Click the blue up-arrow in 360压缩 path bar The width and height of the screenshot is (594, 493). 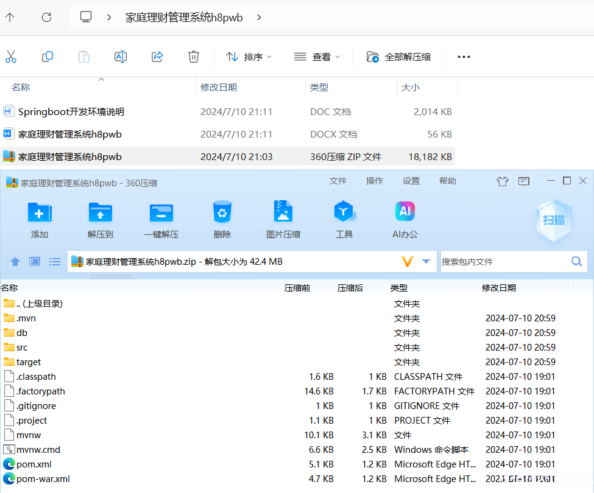click(x=15, y=262)
